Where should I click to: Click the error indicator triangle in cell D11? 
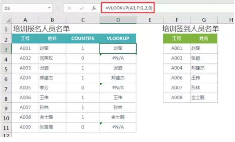[x=101, y=124]
